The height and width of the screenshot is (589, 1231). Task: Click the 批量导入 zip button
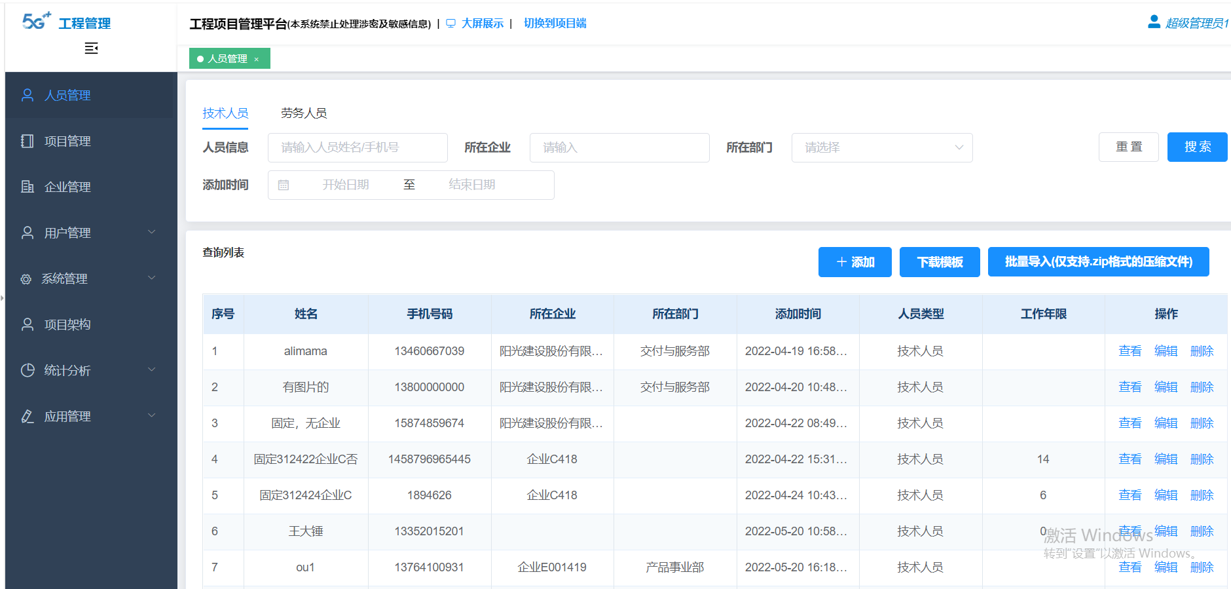(1099, 262)
